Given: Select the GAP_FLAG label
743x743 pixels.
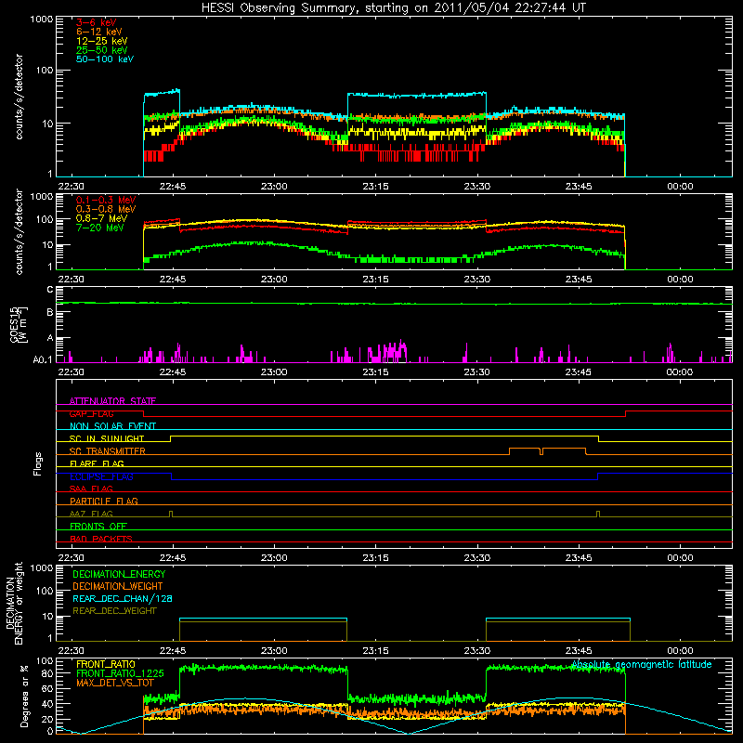Looking at the screenshot, I should point(91,413).
